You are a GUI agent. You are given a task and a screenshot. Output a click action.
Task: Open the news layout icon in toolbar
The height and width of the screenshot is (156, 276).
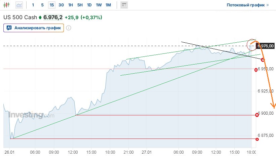point(124,5)
